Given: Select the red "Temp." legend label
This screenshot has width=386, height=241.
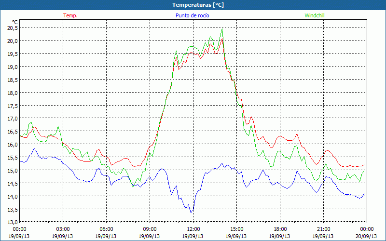Looking at the screenshot, I should point(70,15).
